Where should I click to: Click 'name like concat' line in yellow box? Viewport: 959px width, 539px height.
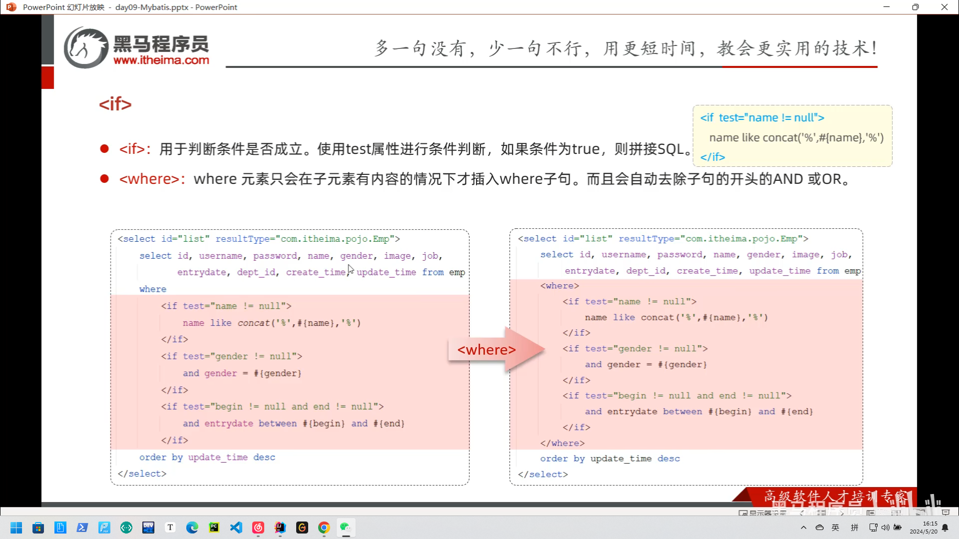(796, 137)
